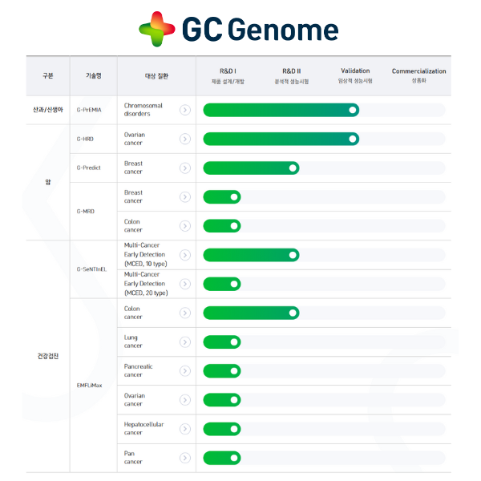Click the Pan cancer arrow icon
481x481 pixels.
[x=185, y=458]
